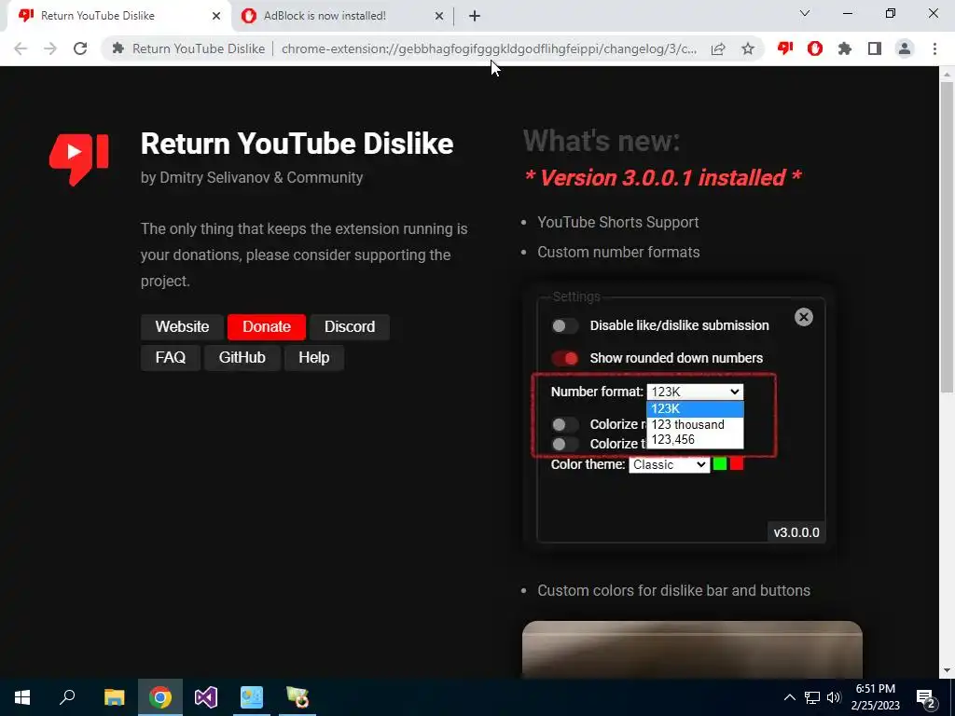Open the Discord button
Image resolution: width=955 pixels, height=716 pixels.
[350, 327]
